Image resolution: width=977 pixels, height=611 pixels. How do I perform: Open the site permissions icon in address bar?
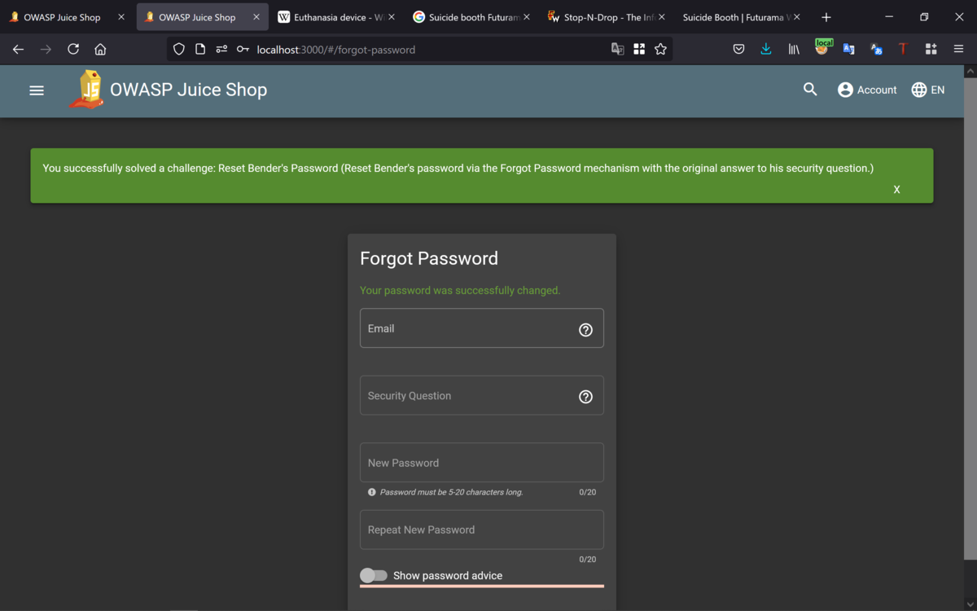221,49
